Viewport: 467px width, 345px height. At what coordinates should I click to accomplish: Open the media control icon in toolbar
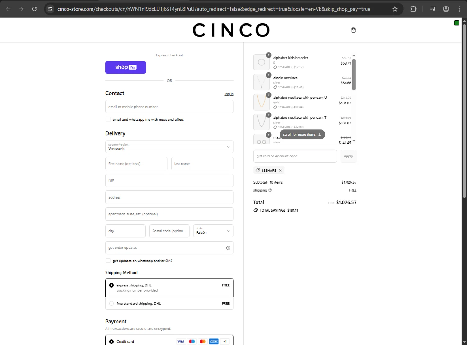(433, 9)
